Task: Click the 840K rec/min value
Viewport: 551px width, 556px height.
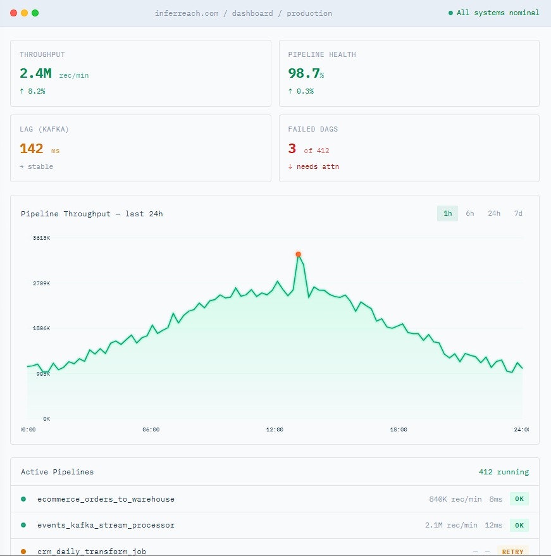Action: [455, 499]
